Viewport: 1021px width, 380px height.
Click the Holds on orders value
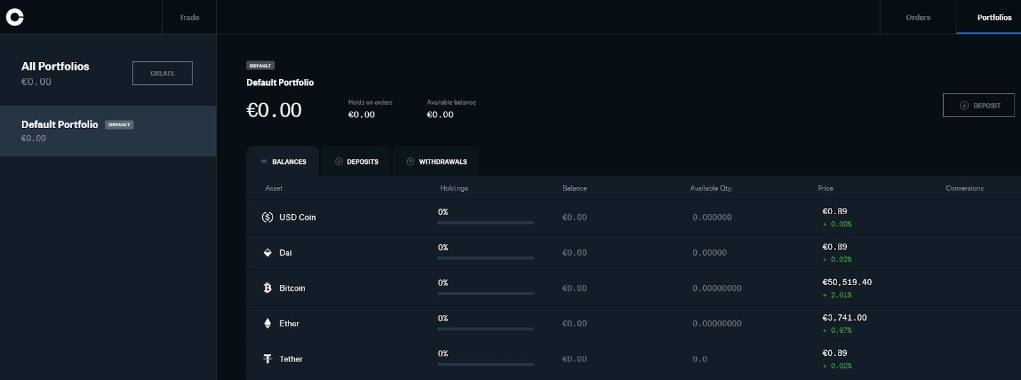[361, 115]
